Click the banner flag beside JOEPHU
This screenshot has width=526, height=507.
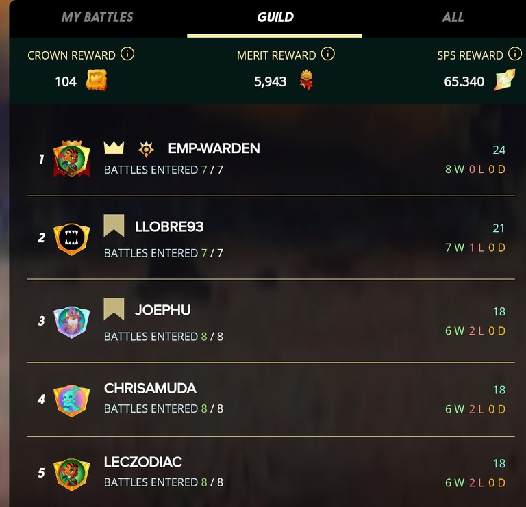[x=114, y=309]
